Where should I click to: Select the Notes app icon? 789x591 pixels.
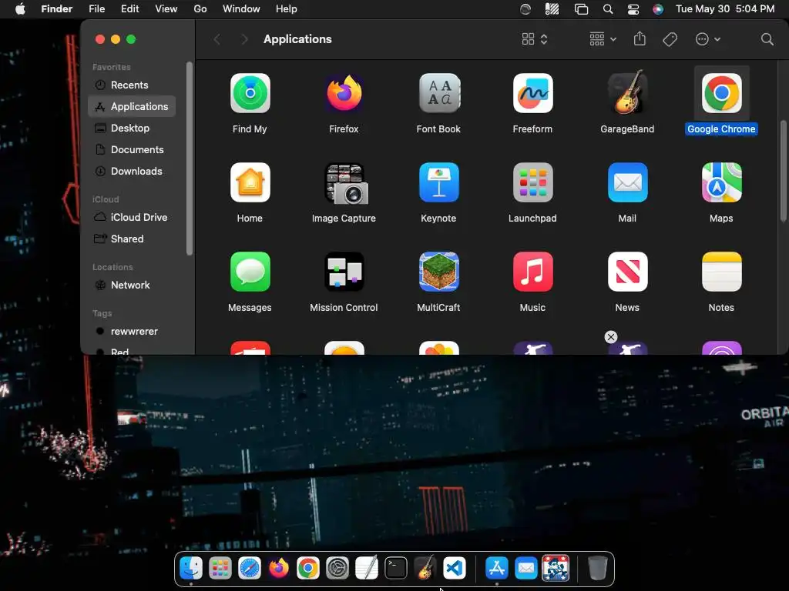(x=721, y=272)
